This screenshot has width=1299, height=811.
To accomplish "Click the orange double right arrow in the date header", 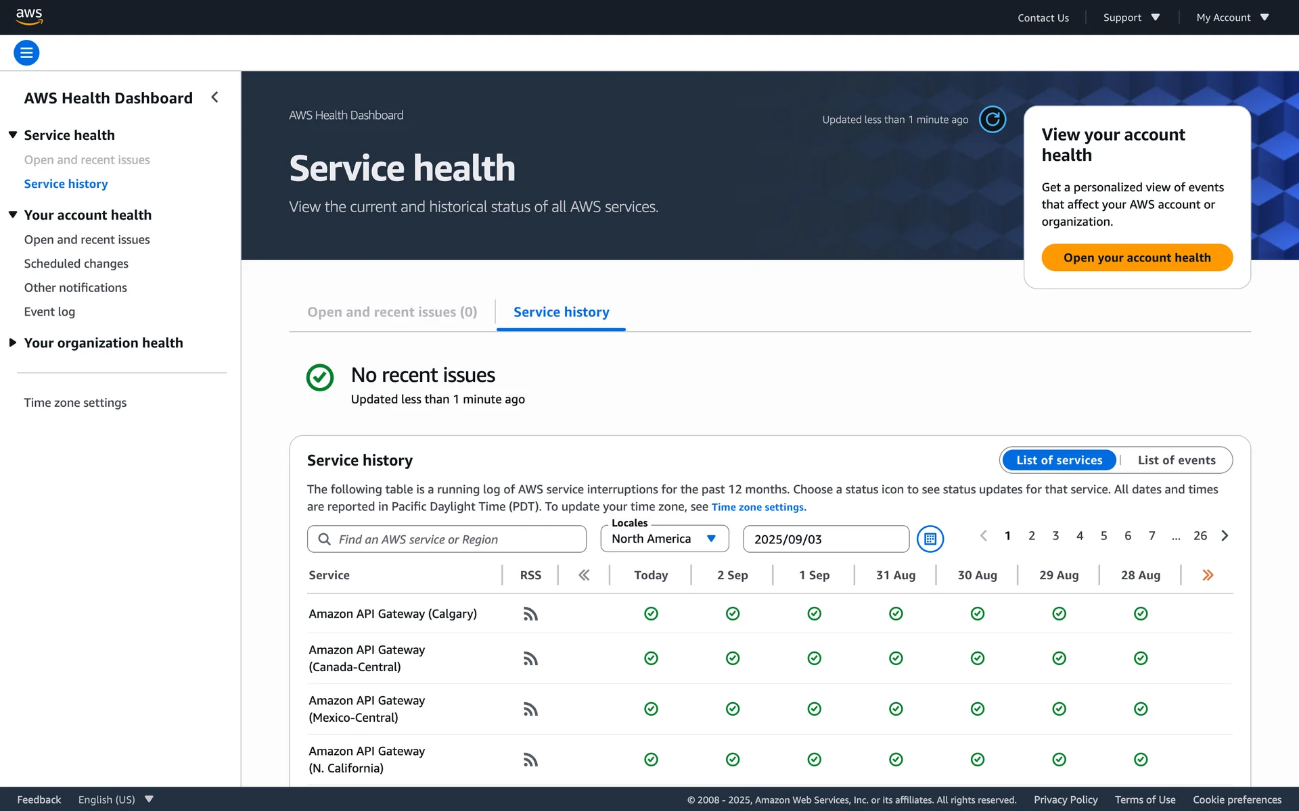I will tap(1208, 575).
